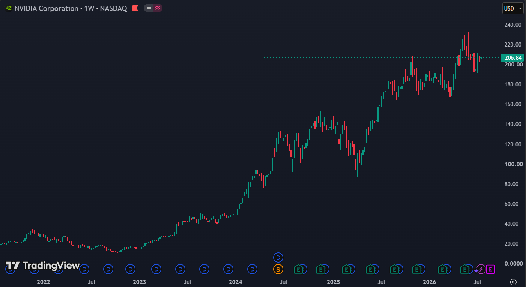Click the magenta E earnings marker
This screenshot has width=526, height=287.
[490, 269]
